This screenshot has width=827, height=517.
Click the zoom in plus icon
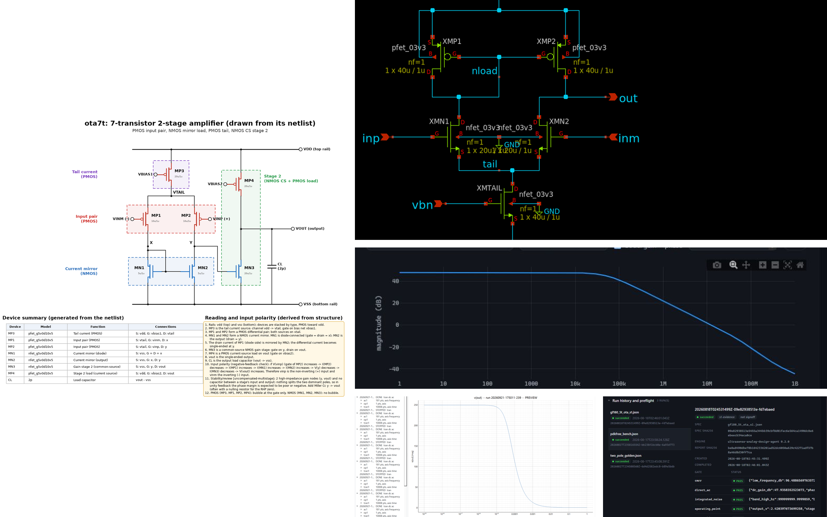pos(763,265)
